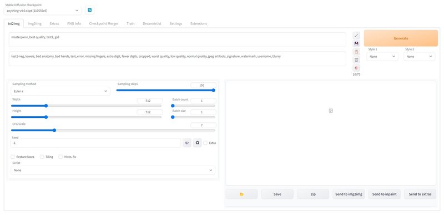Click the Batch count number field
Image resolution: width=444 pixels, height=215 pixels.
[203, 101]
